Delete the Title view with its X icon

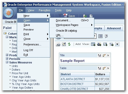tap(108, 55)
